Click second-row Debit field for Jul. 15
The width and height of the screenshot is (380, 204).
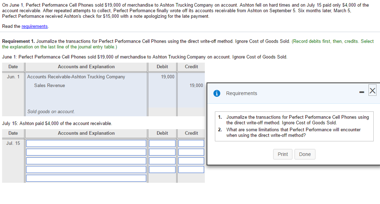click(162, 152)
